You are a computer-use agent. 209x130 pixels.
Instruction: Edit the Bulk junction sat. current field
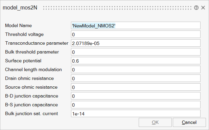point(136,114)
